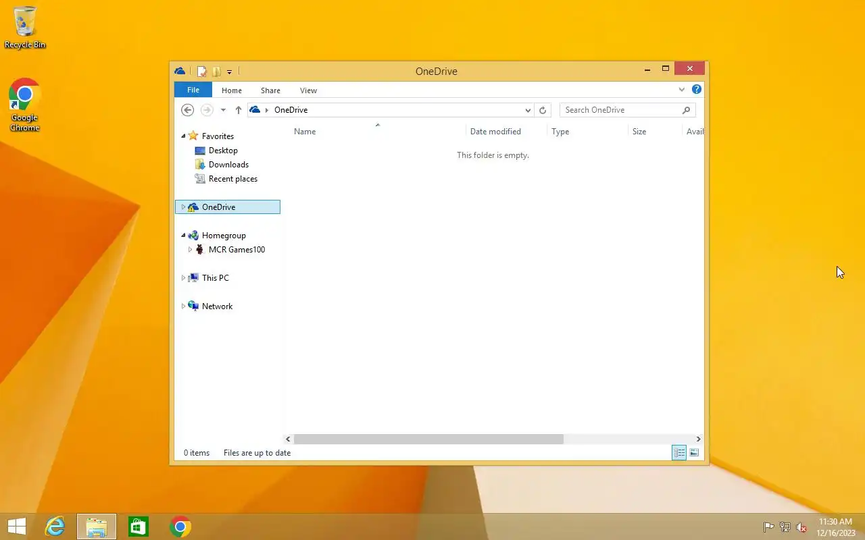Open the Recent locations dropdown arrow
865x540 pixels.
[223, 110]
